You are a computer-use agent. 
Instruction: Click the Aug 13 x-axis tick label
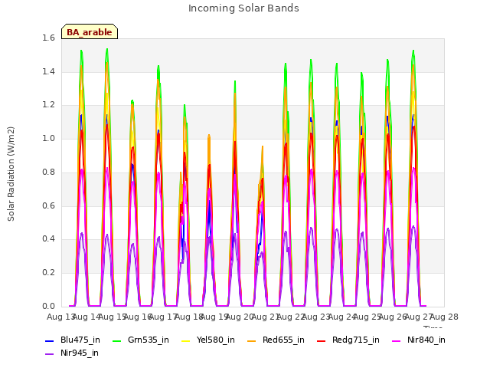(x=61, y=317)
